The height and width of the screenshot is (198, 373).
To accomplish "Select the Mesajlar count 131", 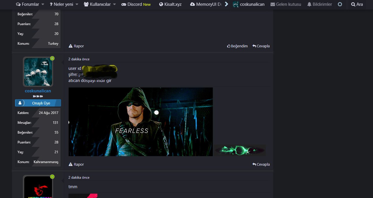I will (55, 123).
